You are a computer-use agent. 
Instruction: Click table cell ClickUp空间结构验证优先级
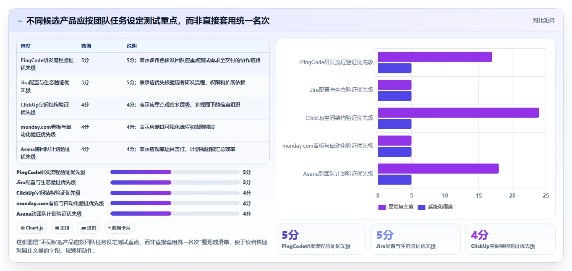(x=44, y=109)
